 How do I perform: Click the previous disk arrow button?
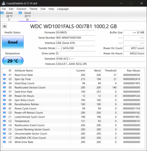pyautogui.click(x=5, y=26)
